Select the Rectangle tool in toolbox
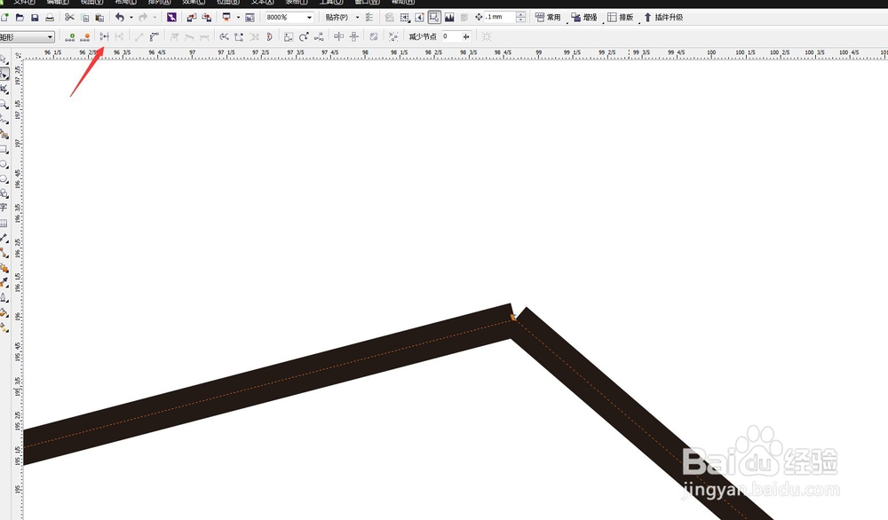The height and width of the screenshot is (520, 888). (x=4, y=149)
